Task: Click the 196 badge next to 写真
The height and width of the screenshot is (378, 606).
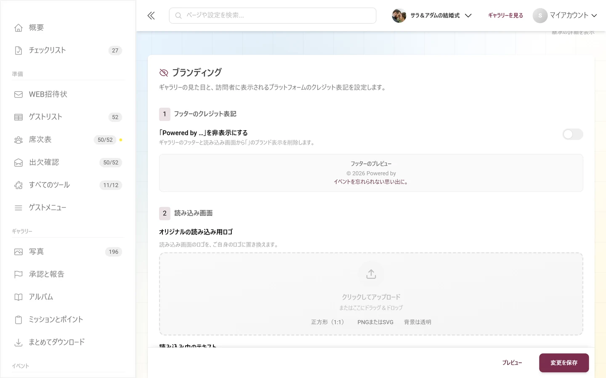Action: pyautogui.click(x=114, y=252)
